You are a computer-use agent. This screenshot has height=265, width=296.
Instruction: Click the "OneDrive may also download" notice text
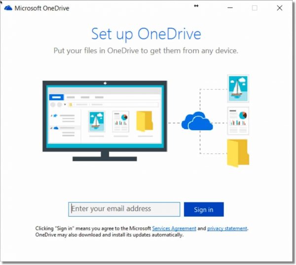point(110,235)
